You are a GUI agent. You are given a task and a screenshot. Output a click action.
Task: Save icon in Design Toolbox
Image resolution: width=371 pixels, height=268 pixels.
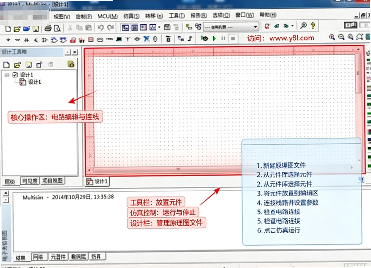[28, 65]
